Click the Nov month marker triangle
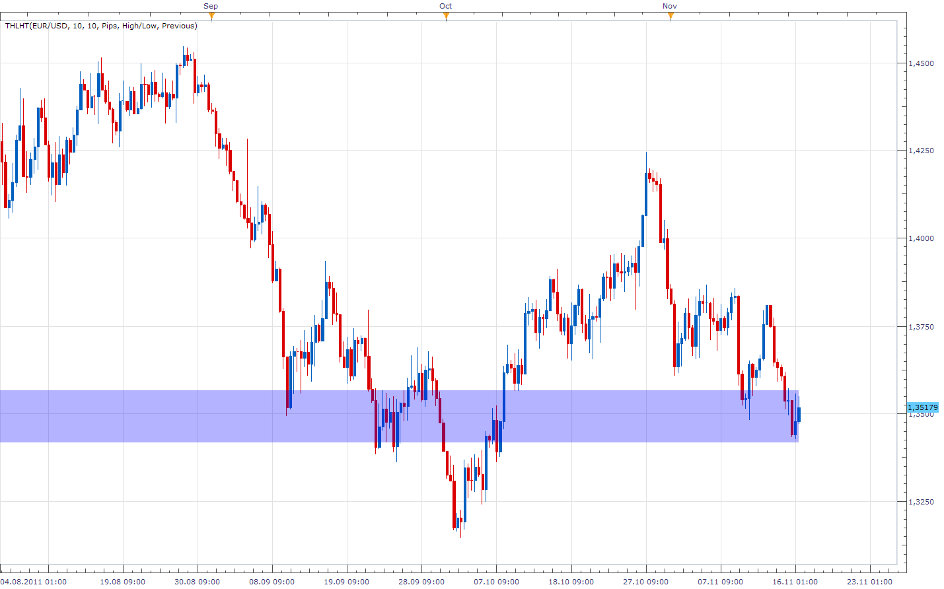Viewport: 944px width, 589px height. pyautogui.click(x=671, y=17)
